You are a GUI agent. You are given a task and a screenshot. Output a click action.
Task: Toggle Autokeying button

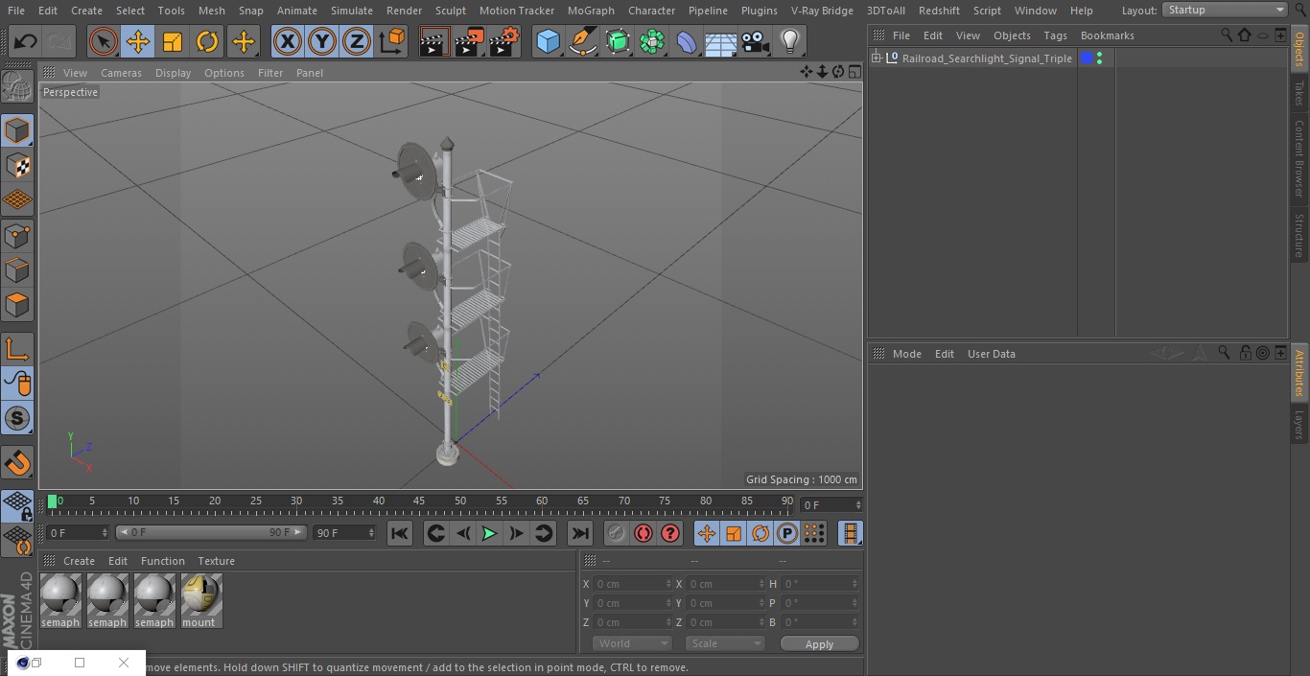pyautogui.click(x=643, y=533)
